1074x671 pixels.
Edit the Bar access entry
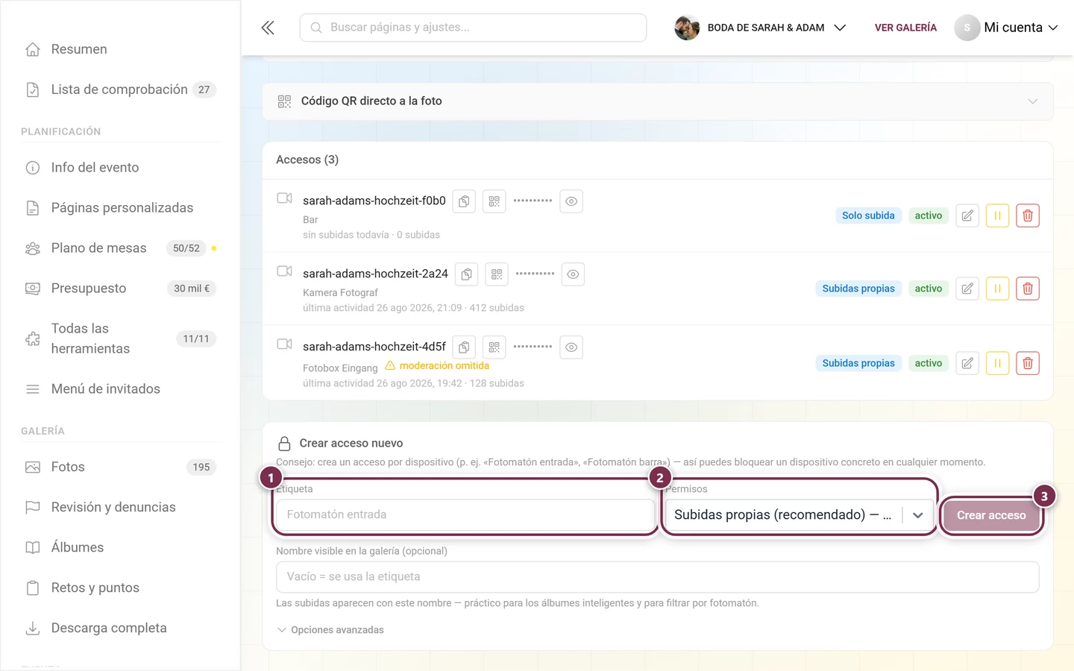(x=967, y=215)
